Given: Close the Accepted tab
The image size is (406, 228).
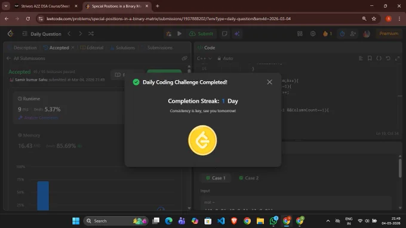Looking at the screenshot, I should [73, 48].
